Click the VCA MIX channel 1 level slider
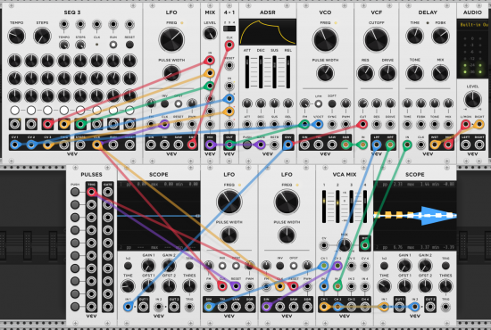 [x=324, y=206]
